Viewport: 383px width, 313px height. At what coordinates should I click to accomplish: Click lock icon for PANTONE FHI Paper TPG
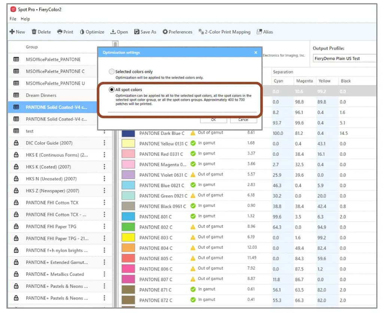click(16, 226)
